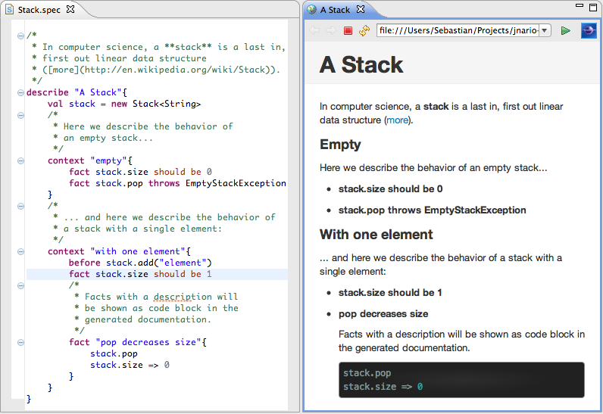Screen dimensions: 603x414
Task: Click the 'With one element' section heading
Action: [x=376, y=235]
